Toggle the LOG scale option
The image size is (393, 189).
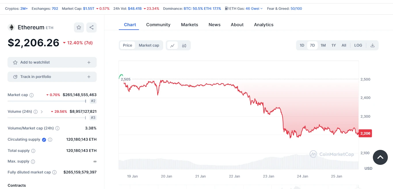[358, 45]
